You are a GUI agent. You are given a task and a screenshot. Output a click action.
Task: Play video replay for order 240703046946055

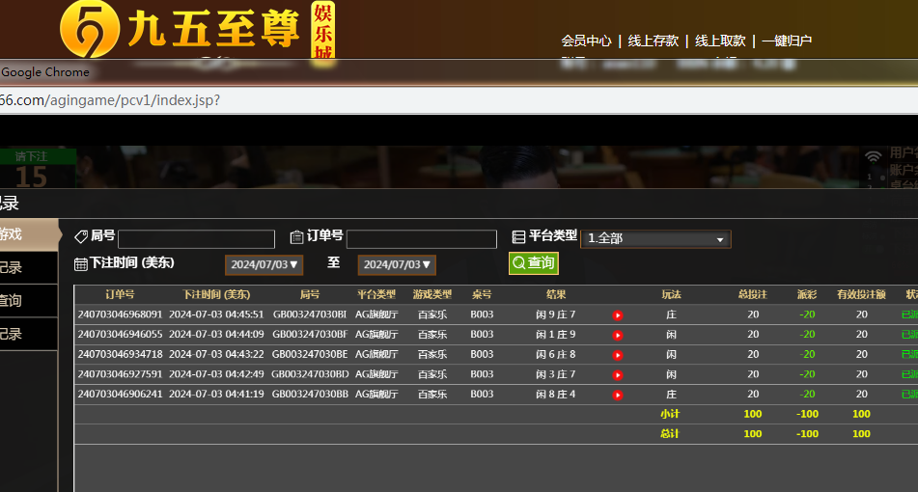(618, 335)
